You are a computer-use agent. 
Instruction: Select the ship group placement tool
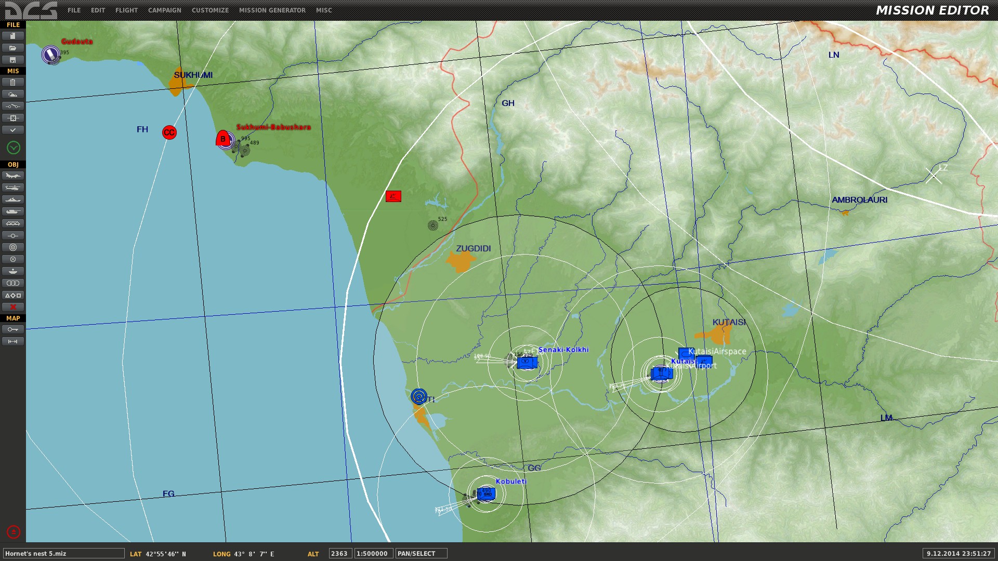[x=13, y=199]
